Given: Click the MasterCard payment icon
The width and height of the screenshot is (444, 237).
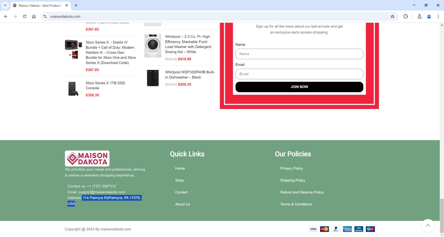Looking at the screenshot, I should point(324,229).
